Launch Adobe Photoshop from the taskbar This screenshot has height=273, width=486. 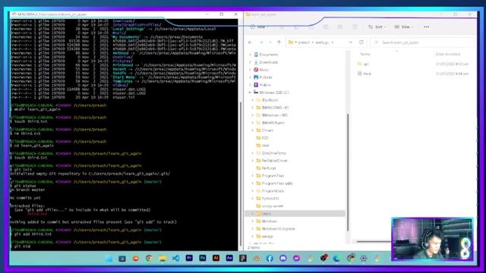pyautogui.click(x=203, y=258)
